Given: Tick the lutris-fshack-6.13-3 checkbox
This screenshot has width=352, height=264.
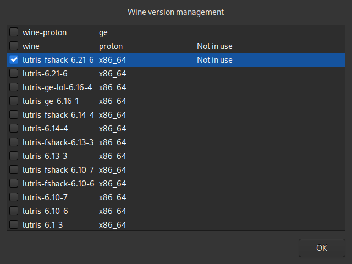Looking at the screenshot, I should [x=14, y=142].
